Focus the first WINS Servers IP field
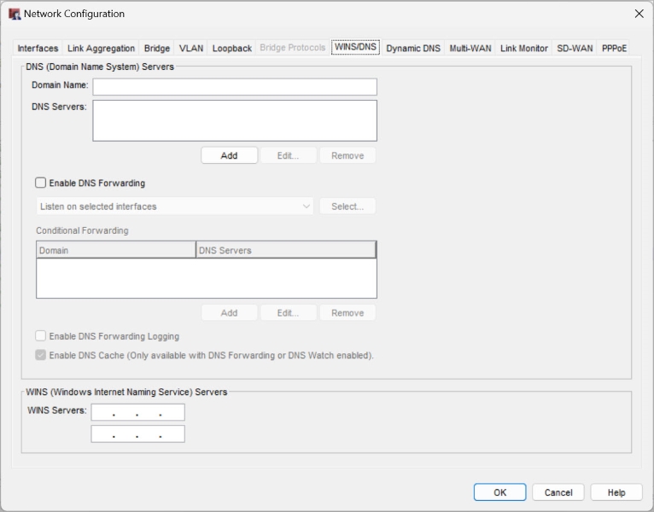The height and width of the screenshot is (512, 654). tap(137, 412)
